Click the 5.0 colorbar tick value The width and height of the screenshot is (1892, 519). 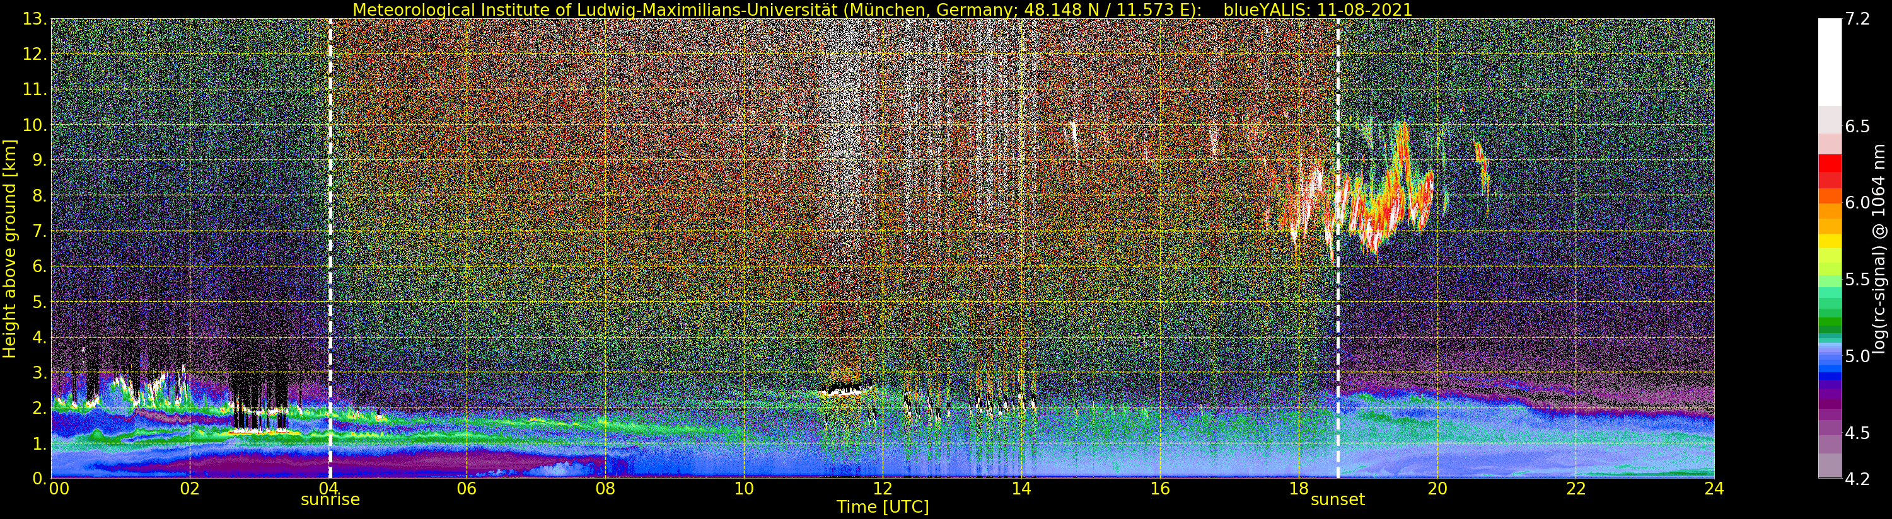[1857, 356]
